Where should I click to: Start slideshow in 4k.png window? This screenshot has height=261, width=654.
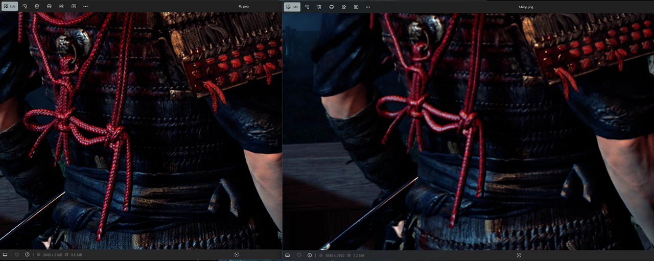click(74, 7)
